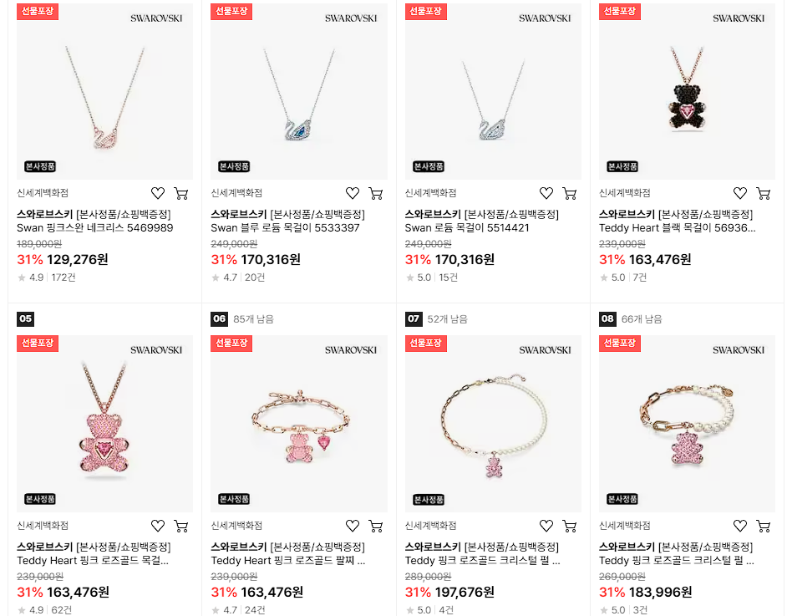Add Swan 로듐 목걸이 5514421 to cart
This screenshot has width=787, height=616.
(569, 193)
